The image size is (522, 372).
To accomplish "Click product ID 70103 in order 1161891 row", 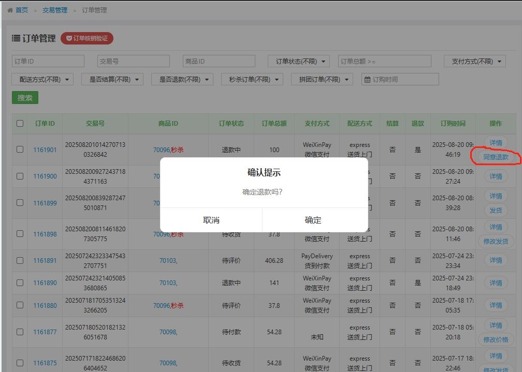I will (168, 261).
